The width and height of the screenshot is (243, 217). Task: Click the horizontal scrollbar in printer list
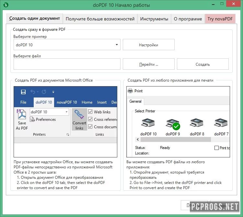pyautogui.click(x=176, y=140)
